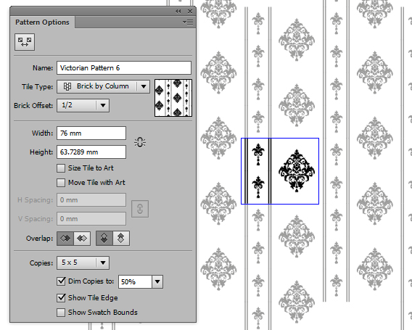Select the Right in Front overlap icon
Screen dimensions: 412x330
[x=82, y=239]
